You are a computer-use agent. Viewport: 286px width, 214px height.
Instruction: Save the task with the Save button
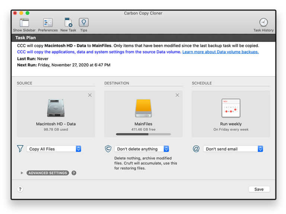click(259, 189)
